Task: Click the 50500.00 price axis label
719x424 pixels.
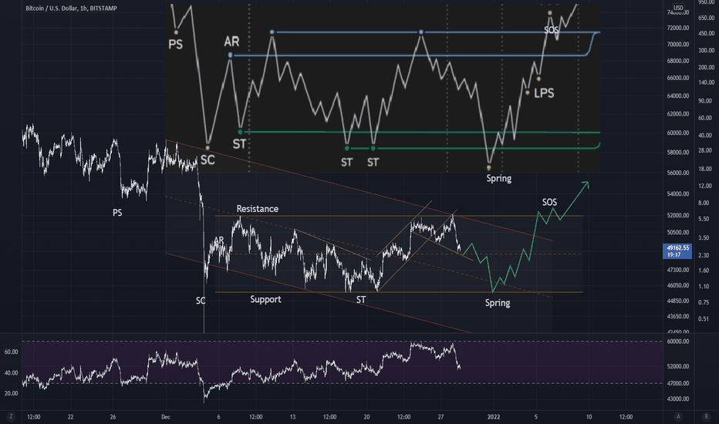Action: point(678,232)
